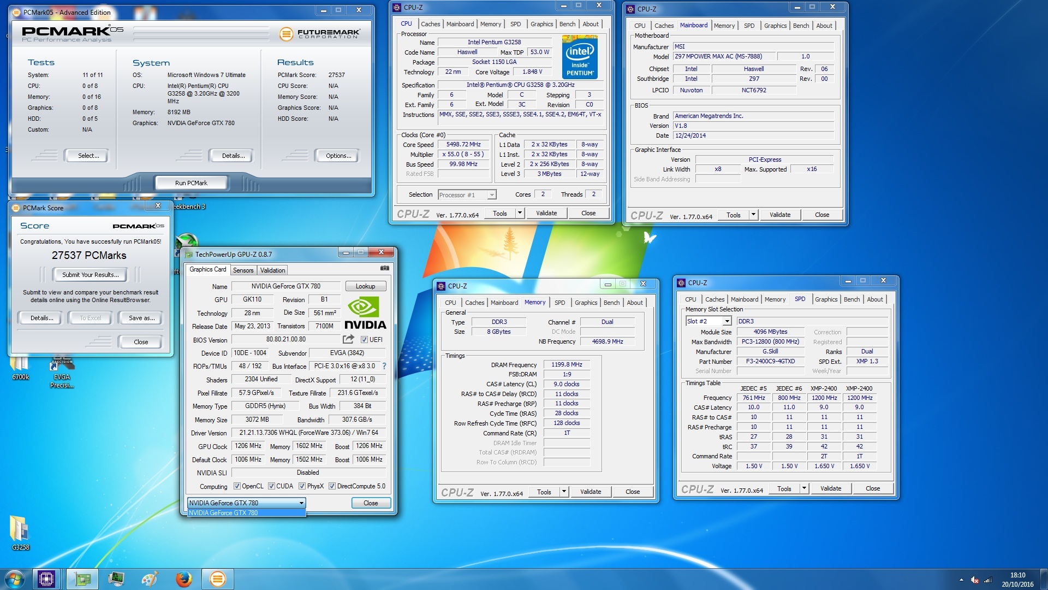Screen dimensions: 1048x590
Task: Toggle the PhysX checkbox
Action: pyautogui.click(x=302, y=486)
